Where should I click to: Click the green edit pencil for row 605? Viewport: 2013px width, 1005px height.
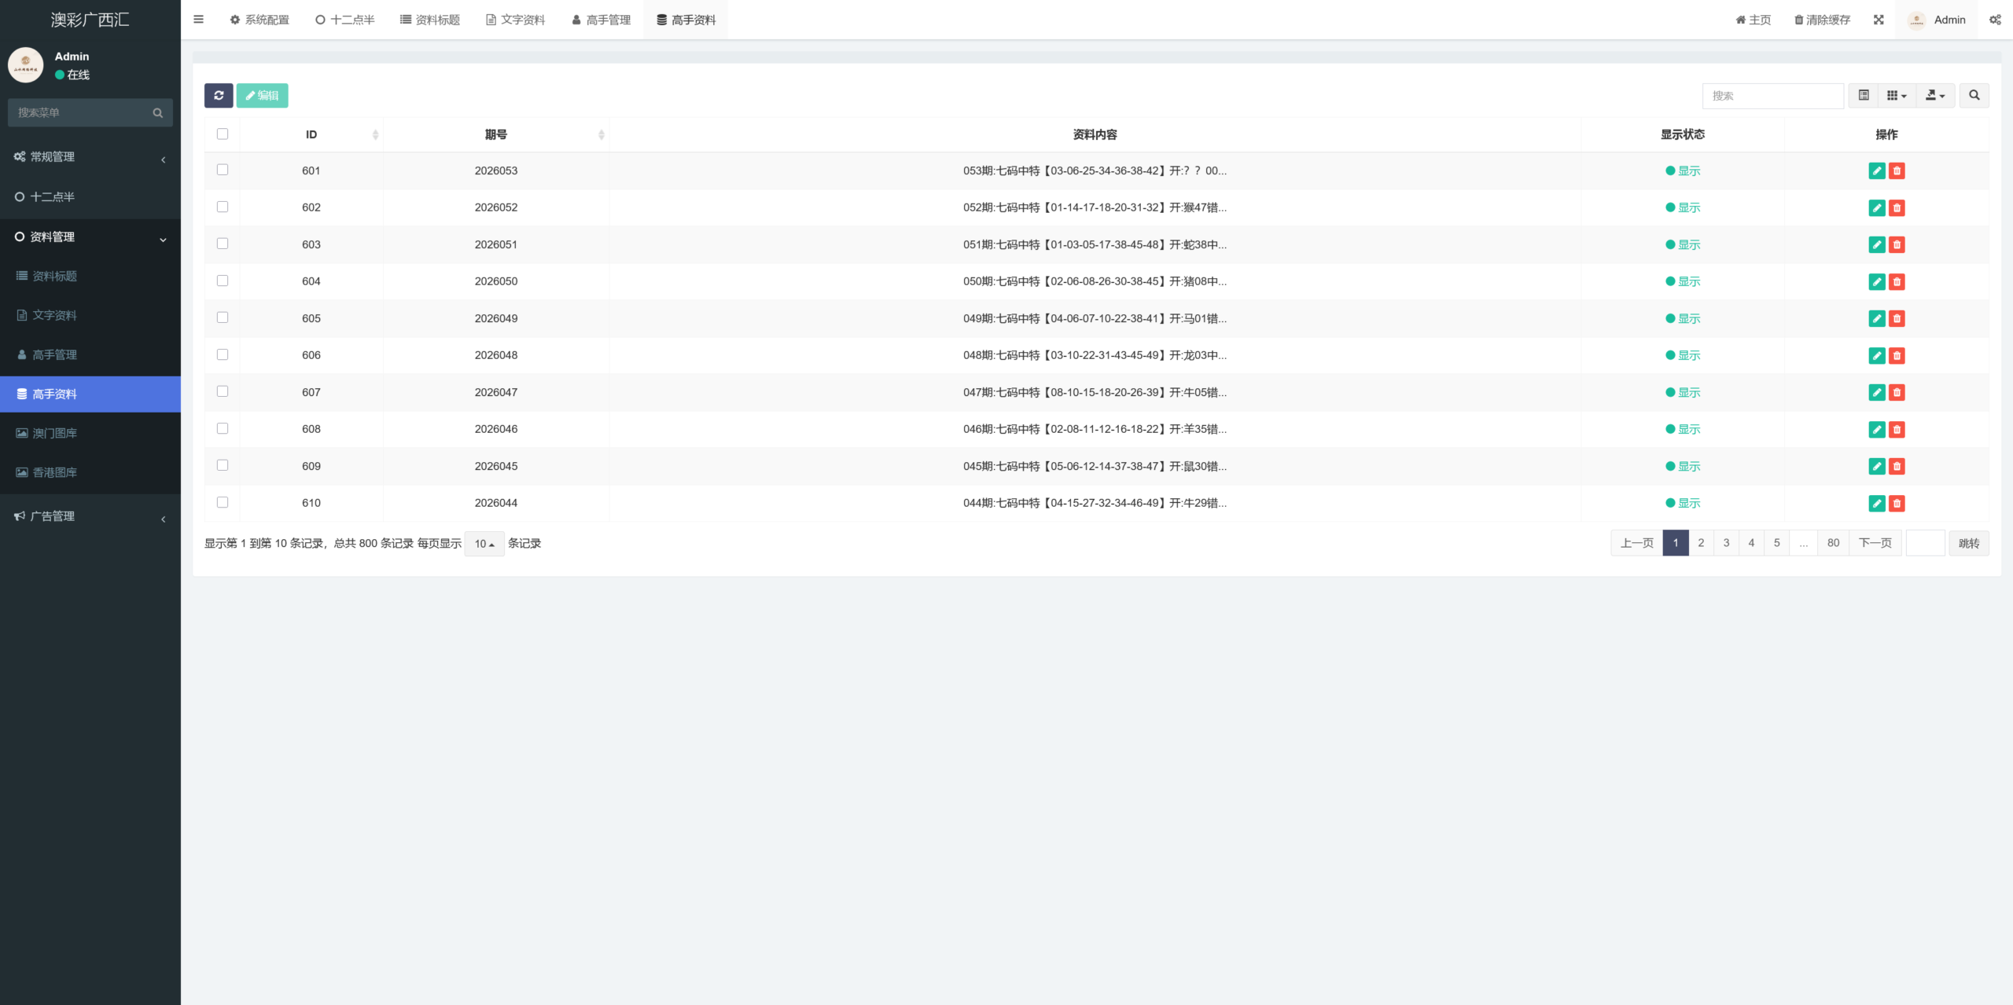click(1876, 318)
